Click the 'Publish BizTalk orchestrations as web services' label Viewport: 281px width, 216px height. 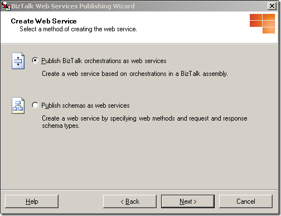(x=104, y=61)
